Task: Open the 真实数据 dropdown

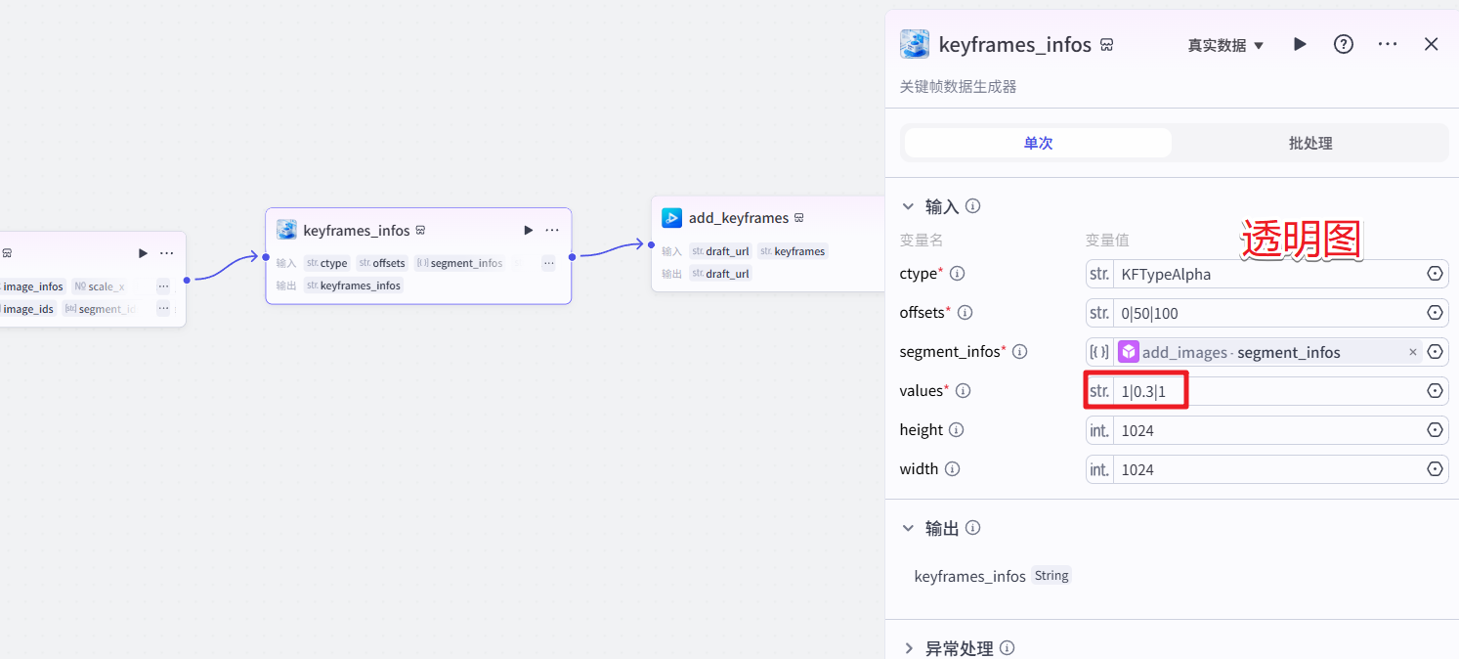Action: (x=1225, y=45)
